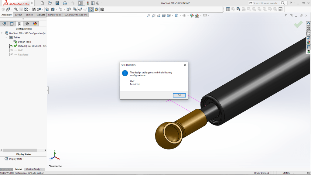Click the green confirmation checkmark in the viewport corner

(x=298, y=24)
